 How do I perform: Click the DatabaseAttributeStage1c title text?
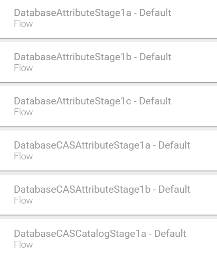tap(93, 101)
